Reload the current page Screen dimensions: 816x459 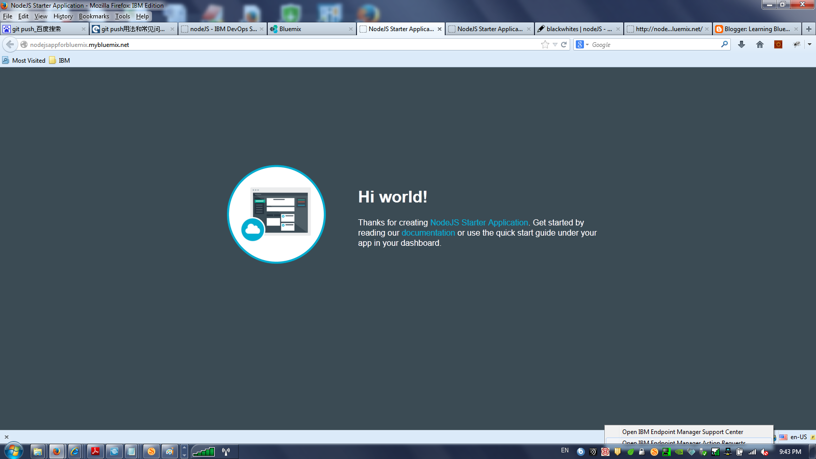tap(564, 44)
